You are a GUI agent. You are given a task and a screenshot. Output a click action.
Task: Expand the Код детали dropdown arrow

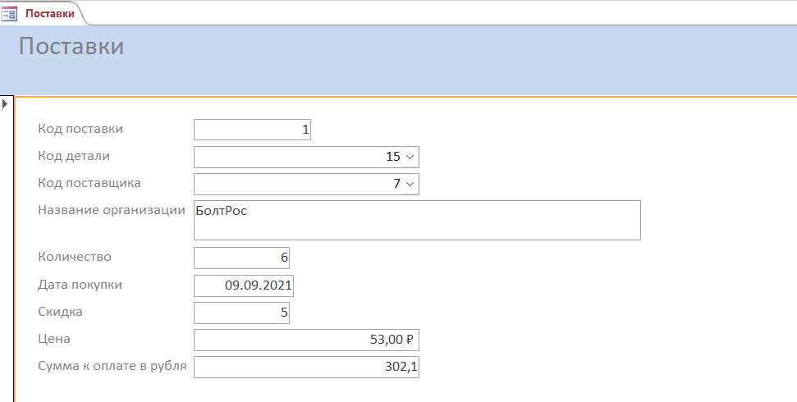pos(410,157)
